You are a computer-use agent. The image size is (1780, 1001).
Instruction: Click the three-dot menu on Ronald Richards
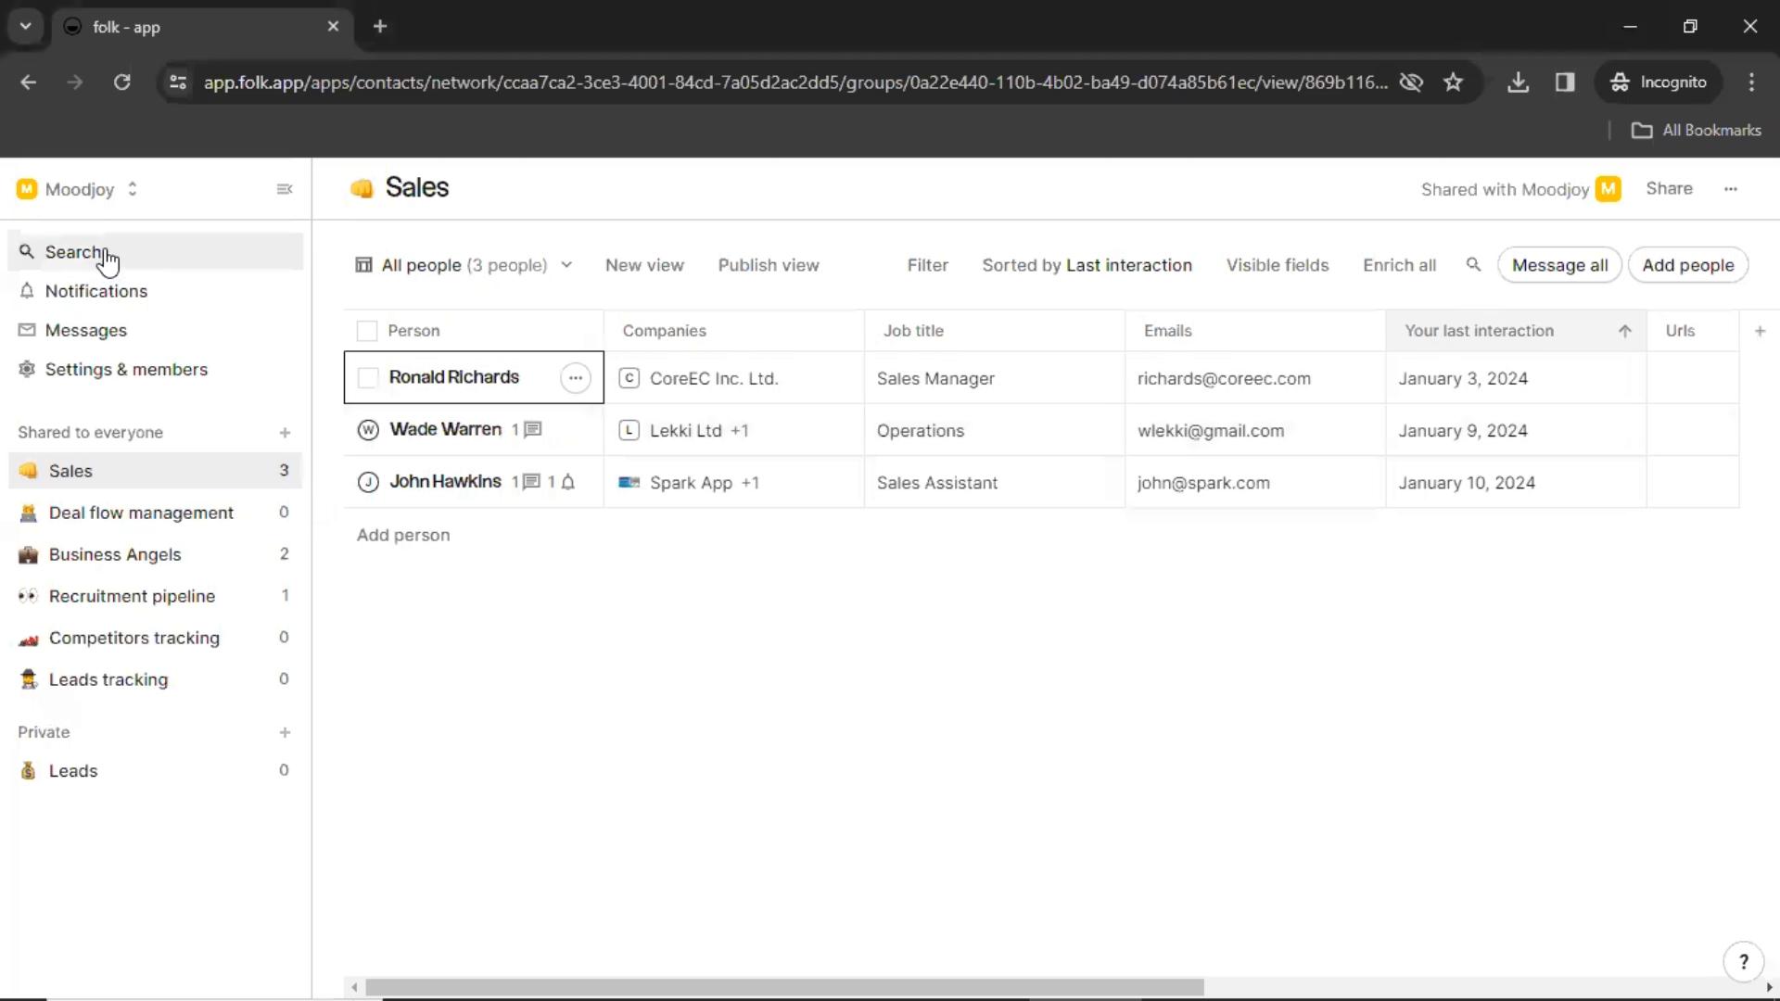pyautogui.click(x=576, y=377)
